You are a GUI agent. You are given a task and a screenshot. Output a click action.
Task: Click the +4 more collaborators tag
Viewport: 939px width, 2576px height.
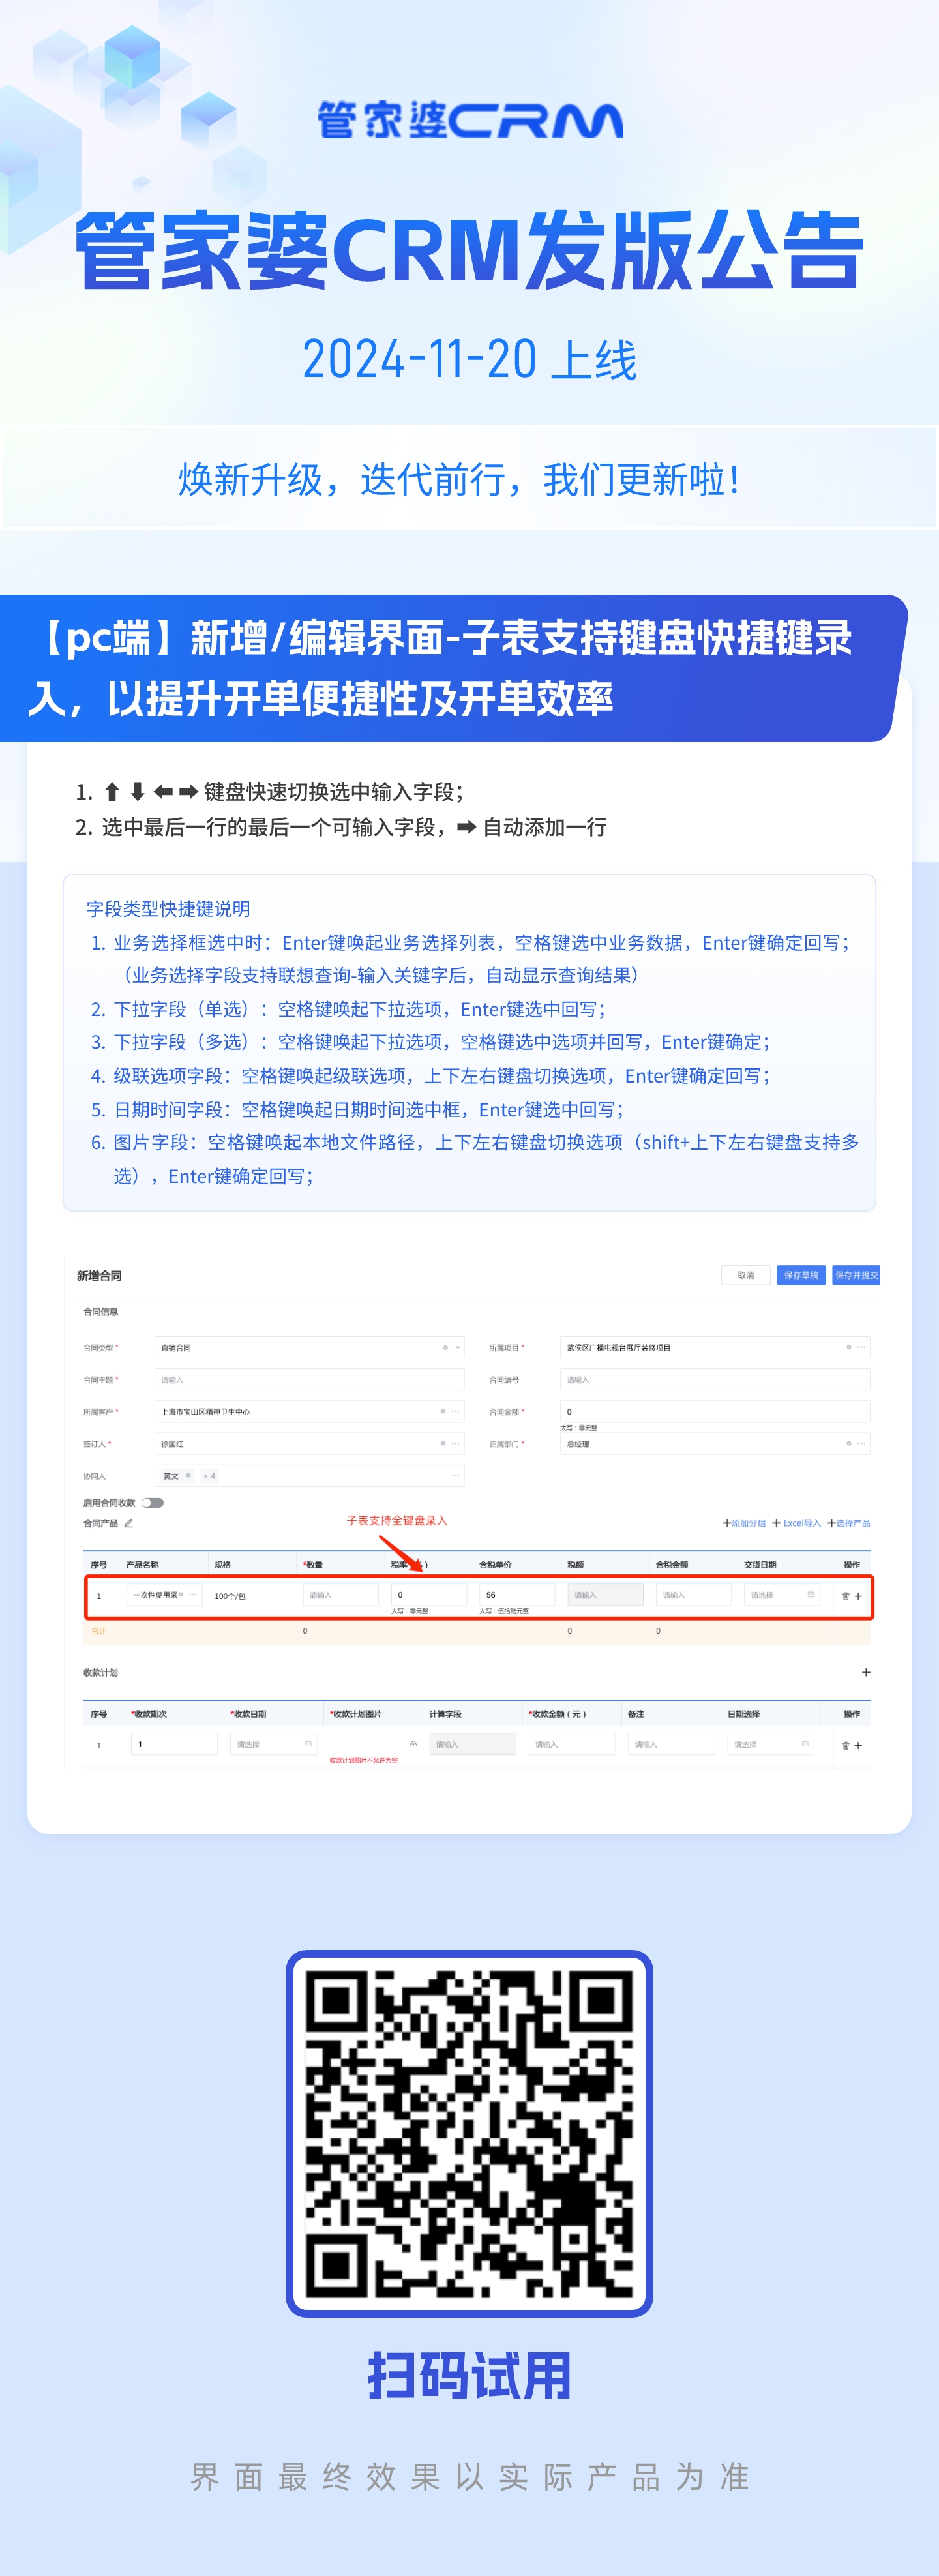click(209, 1476)
